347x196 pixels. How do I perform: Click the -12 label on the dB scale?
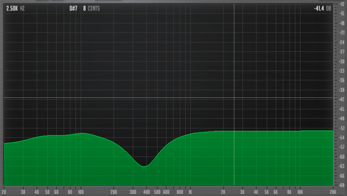pos(342,4)
